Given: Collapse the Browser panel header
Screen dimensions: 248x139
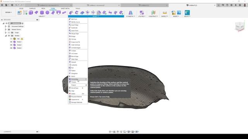Looking at the screenshot, I should tap(2, 20).
